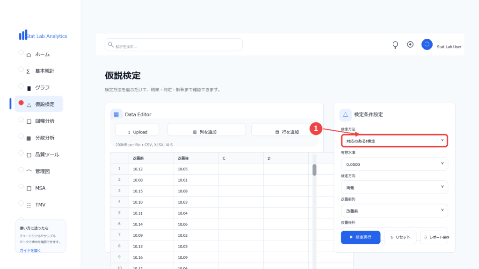The width and height of the screenshot is (479, 269).
Task: Open the ホーム menu item
Action: (42, 54)
